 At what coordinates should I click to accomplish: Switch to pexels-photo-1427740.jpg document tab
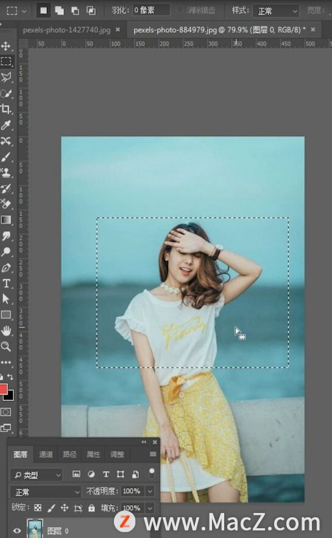67,30
